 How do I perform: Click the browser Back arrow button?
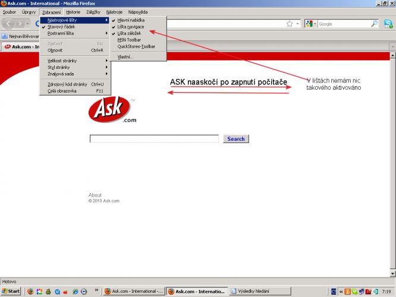click(8, 24)
